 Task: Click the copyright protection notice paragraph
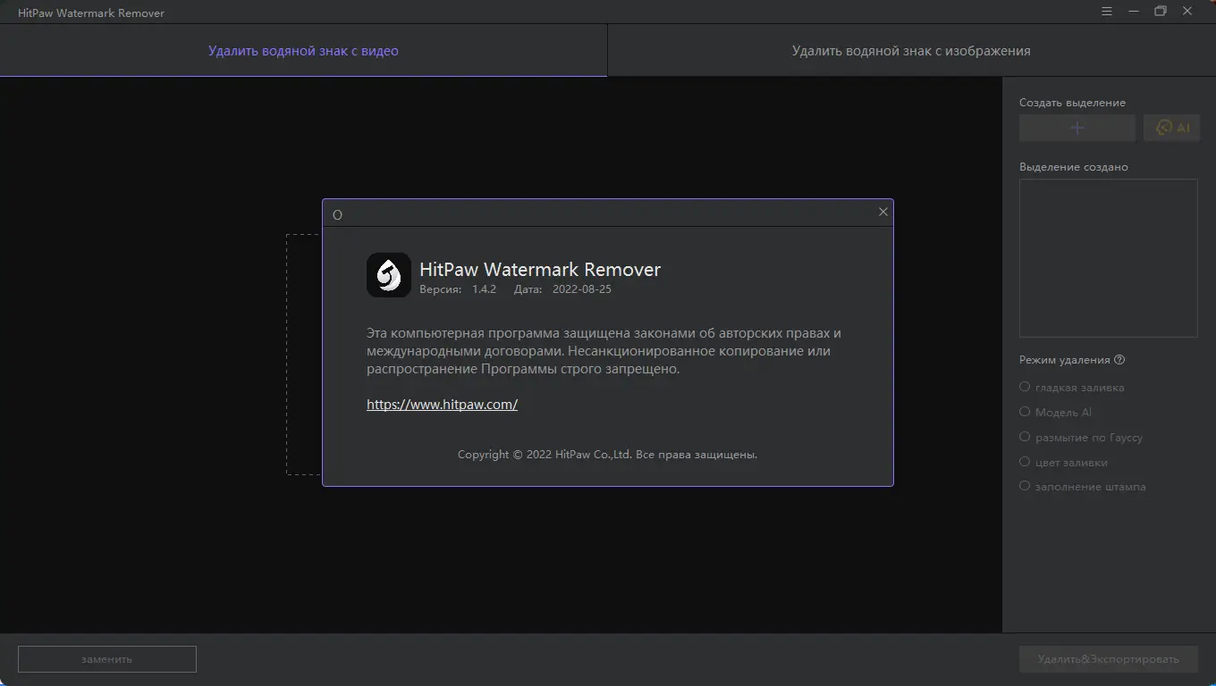(x=604, y=351)
